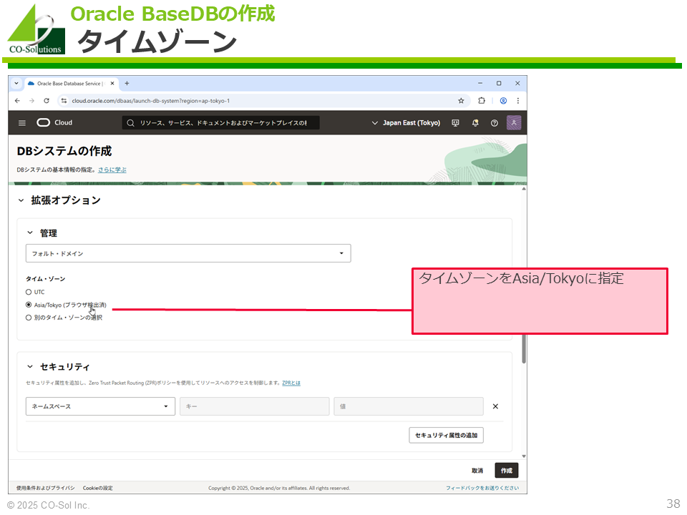Open the Cloud Shell developer tools icon

[456, 123]
